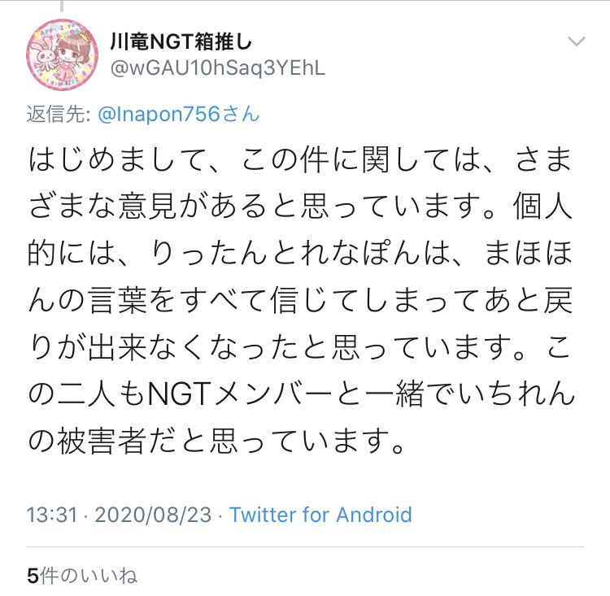Image resolution: width=610 pixels, height=596 pixels.
Task: Click the final tweet line の被害者だと思っています
Action: pyautogui.click(x=217, y=442)
